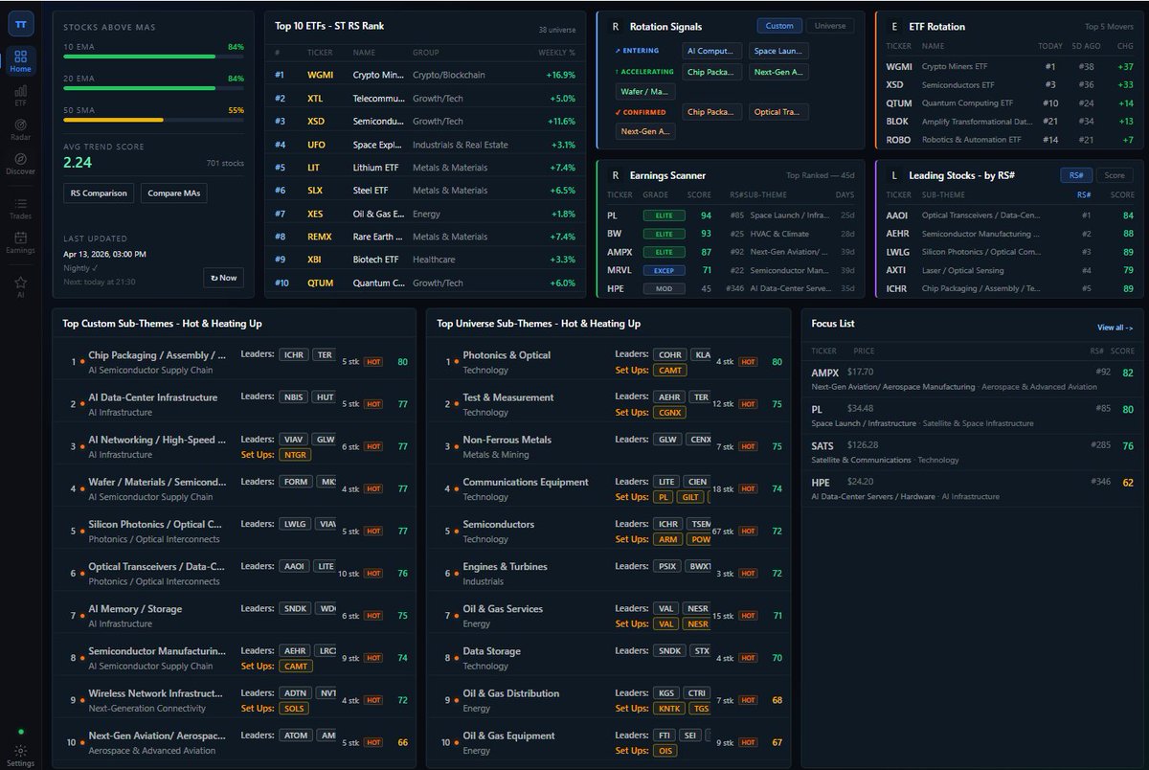Image resolution: width=1149 pixels, height=770 pixels.
Task: Open Chip Packaging / Assembly custom sub-theme
Action: pos(235,362)
